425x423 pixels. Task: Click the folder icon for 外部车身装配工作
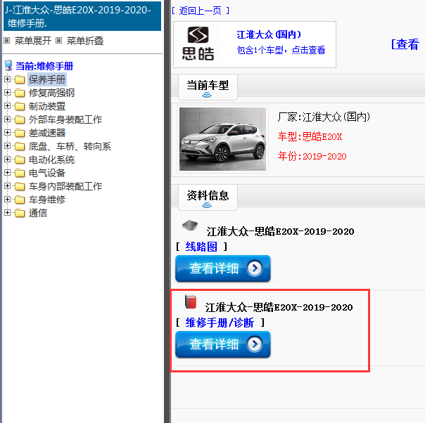[x=20, y=119]
